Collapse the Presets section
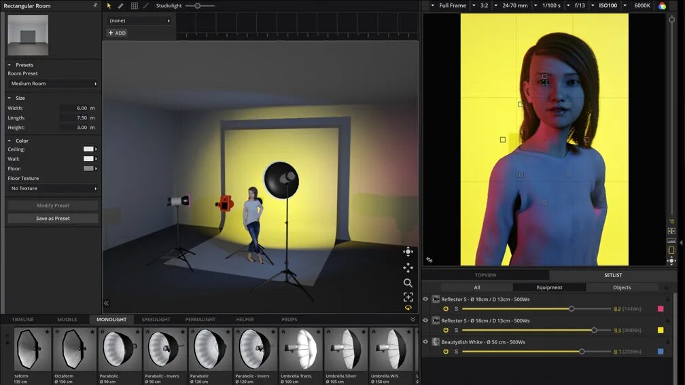Screen dimensions: 685x385 click(10, 65)
